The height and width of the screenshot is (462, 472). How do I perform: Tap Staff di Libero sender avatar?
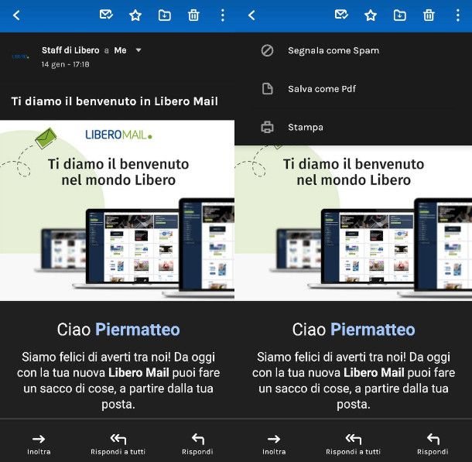(x=20, y=56)
